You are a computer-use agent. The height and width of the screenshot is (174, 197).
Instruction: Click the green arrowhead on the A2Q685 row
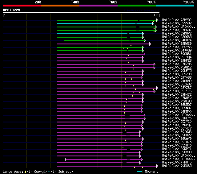coord(143,37)
